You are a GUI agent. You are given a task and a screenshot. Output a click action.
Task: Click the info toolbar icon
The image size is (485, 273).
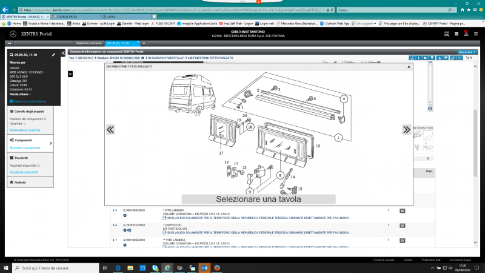coord(418,58)
